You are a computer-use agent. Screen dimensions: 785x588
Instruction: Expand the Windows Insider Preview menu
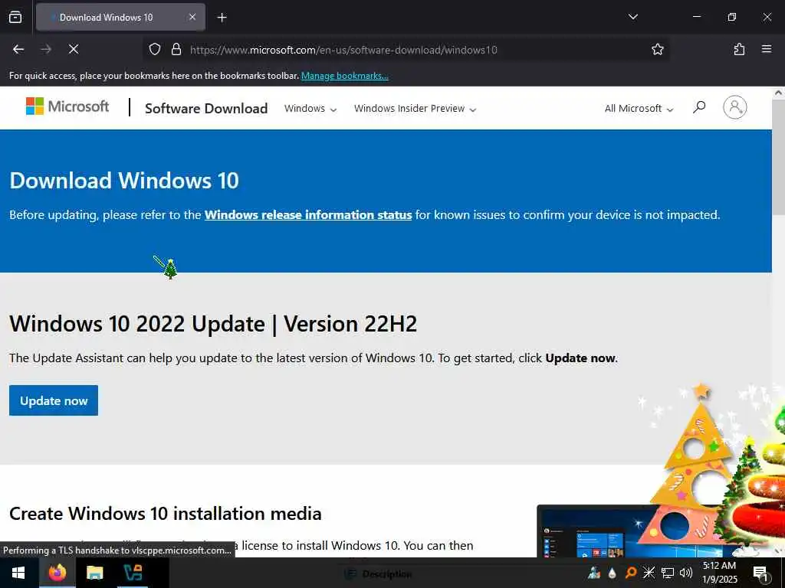coord(415,109)
